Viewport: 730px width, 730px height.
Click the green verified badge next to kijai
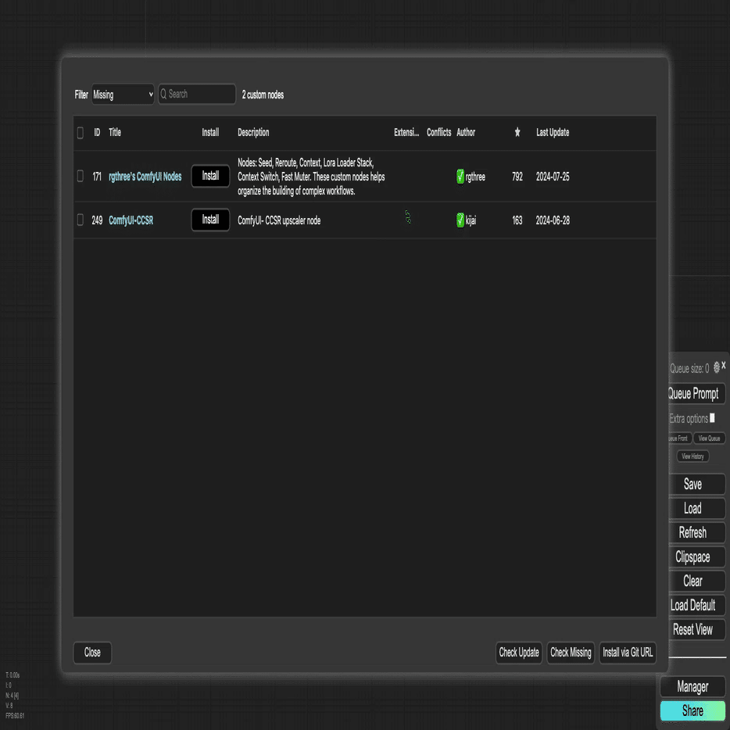(460, 220)
